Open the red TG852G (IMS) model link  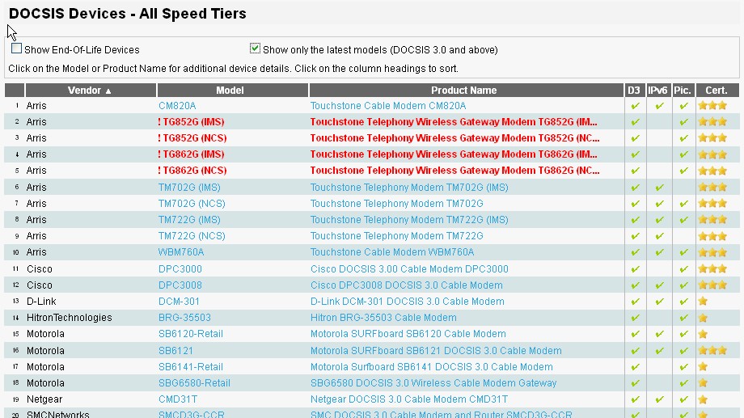click(191, 122)
